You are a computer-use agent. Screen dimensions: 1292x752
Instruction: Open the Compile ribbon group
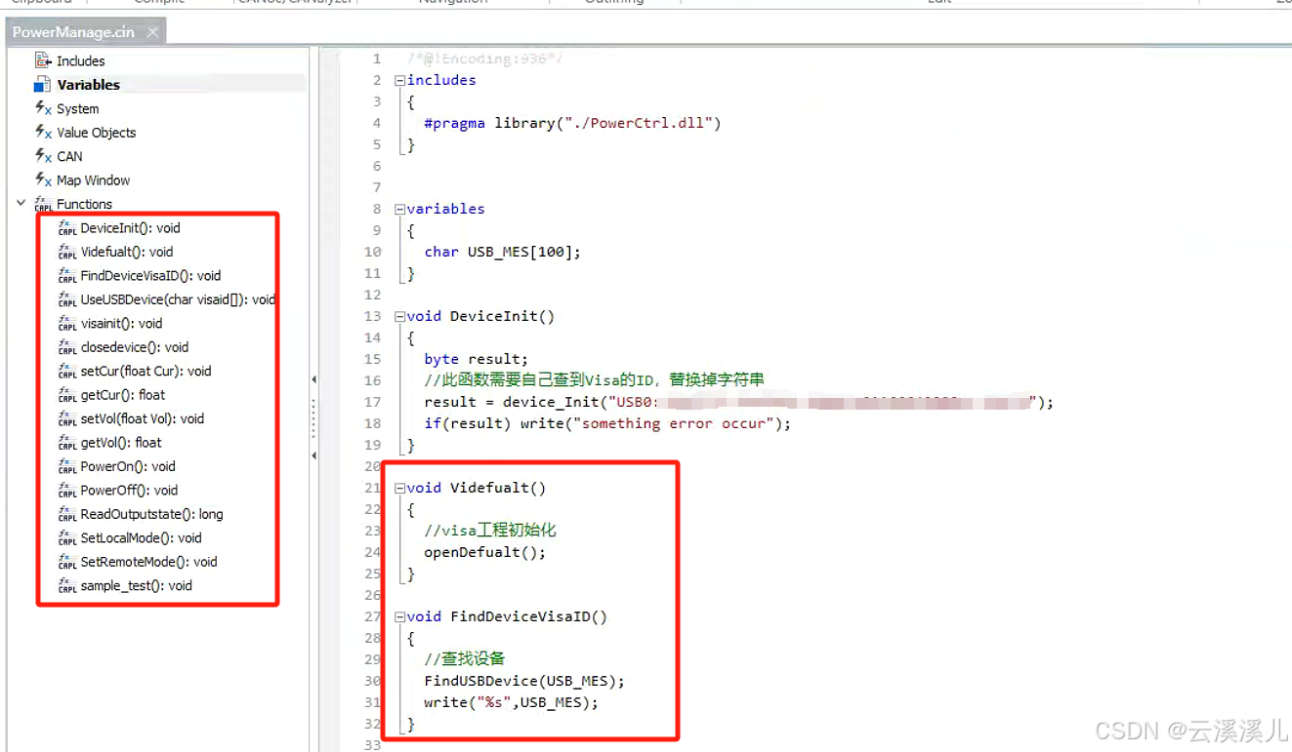pos(156,4)
